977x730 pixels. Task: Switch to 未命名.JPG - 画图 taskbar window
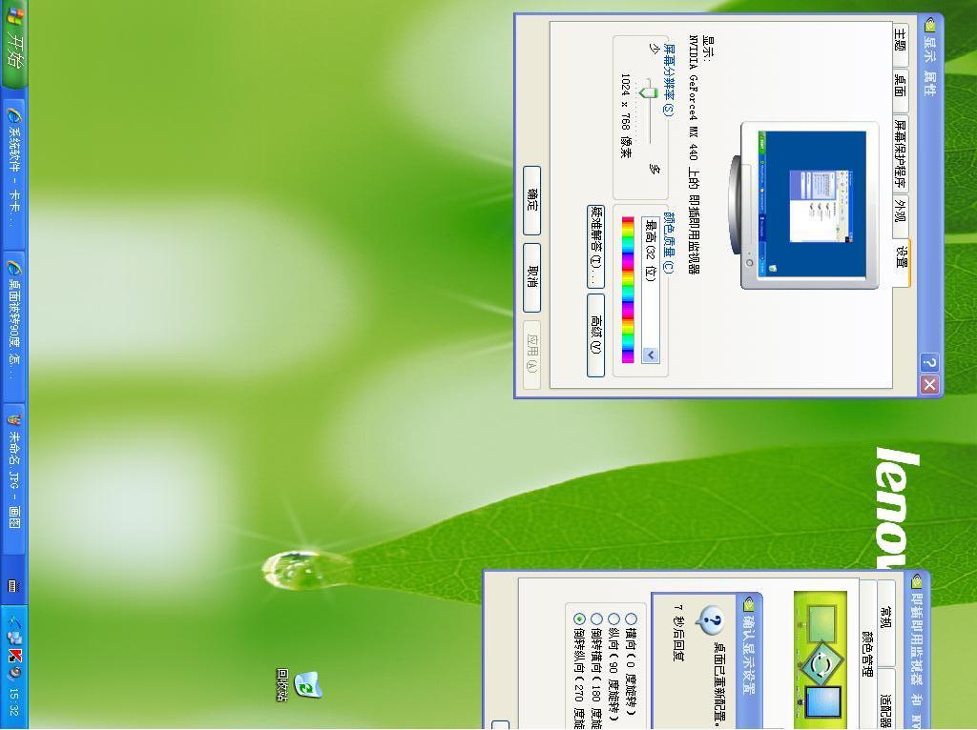[13, 477]
